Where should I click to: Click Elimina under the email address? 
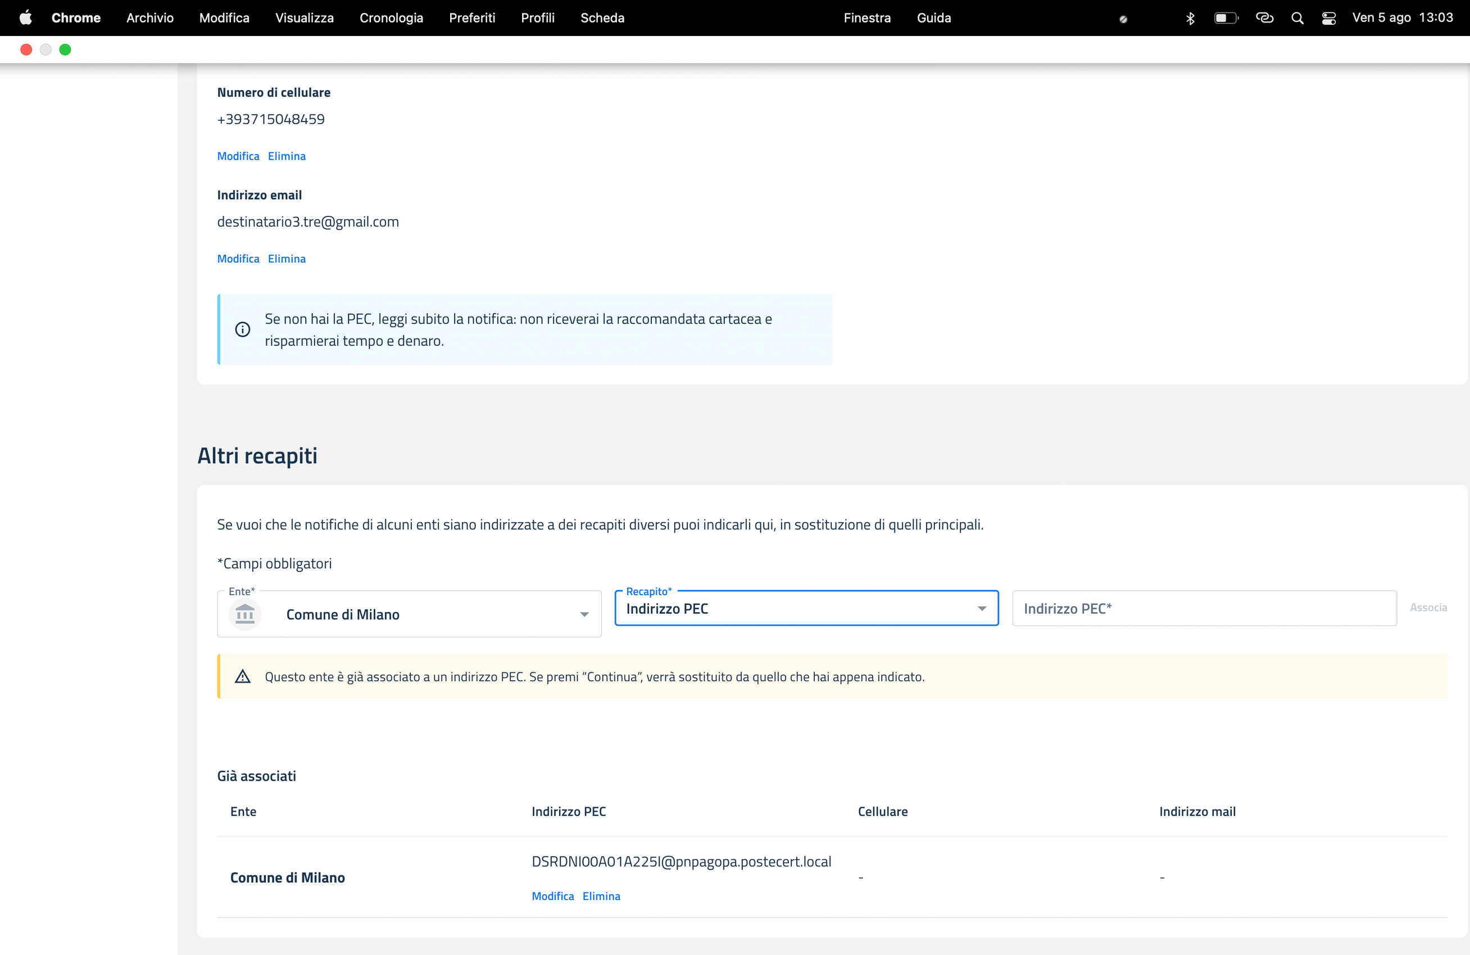pos(287,259)
